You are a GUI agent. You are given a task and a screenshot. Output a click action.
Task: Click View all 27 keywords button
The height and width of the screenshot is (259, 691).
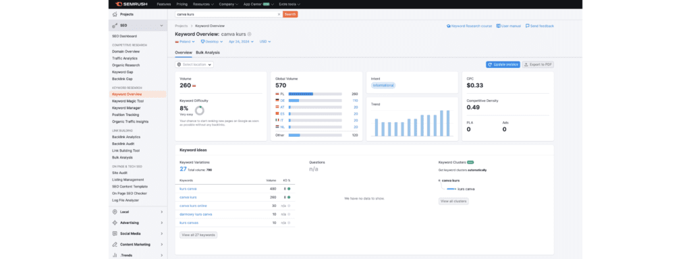[x=198, y=235]
